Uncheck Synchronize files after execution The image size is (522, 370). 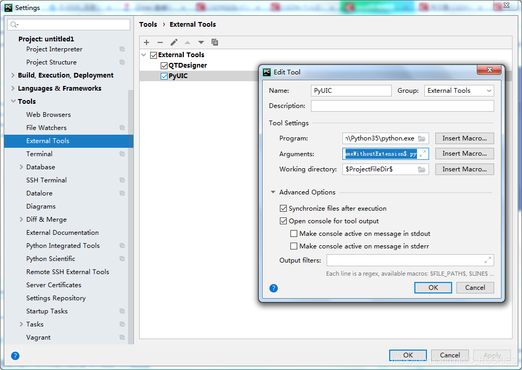coord(283,209)
